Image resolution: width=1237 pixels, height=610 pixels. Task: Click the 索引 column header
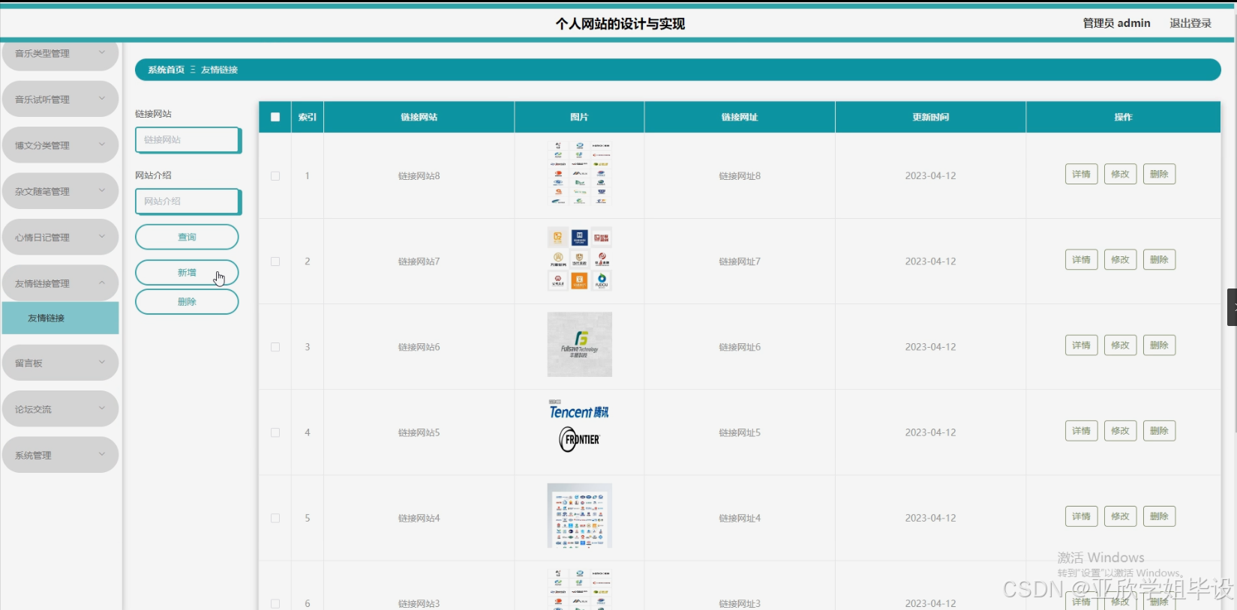(x=308, y=117)
